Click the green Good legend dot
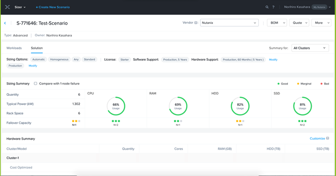This screenshot has width=336, height=176. pyautogui.click(x=279, y=84)
